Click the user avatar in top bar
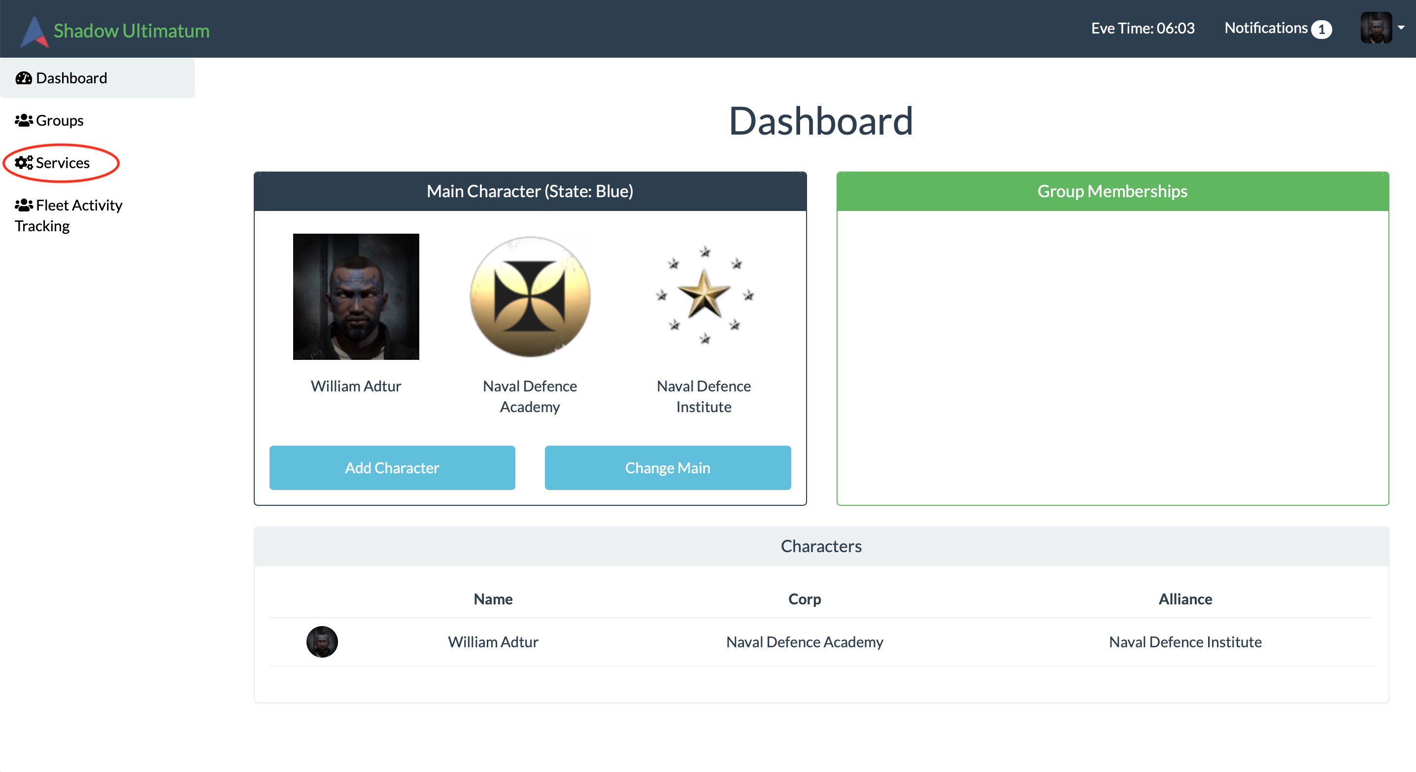The width and height of the screenshot is (1416, 772). point(1376,28)
